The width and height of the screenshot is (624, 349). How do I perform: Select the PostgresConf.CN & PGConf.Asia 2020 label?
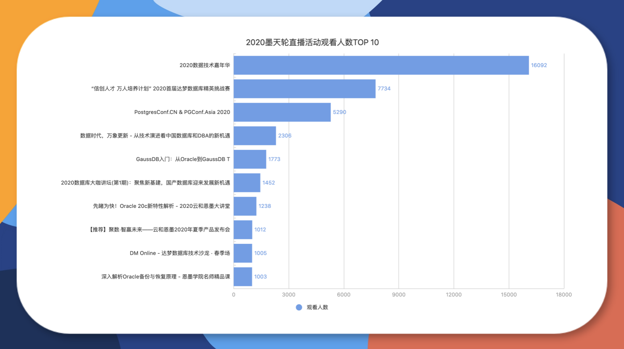(x=182, y=112)
